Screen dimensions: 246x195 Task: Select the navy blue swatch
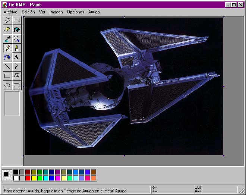coord(51,172)
